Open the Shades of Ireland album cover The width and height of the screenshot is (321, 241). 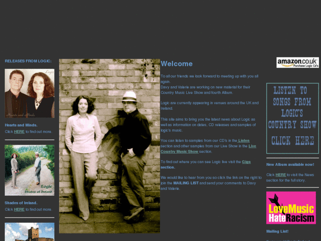(30, 170)
